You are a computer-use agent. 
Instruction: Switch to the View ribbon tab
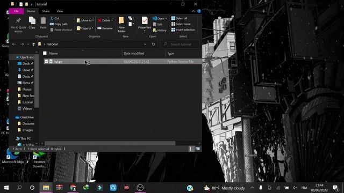pyautogui.click(x=60, y=11)
